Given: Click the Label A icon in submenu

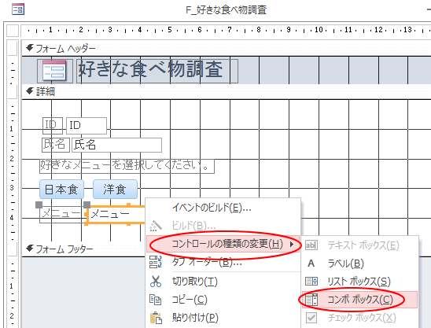Looking at the screenshot, I should click(x=311, y=264).
